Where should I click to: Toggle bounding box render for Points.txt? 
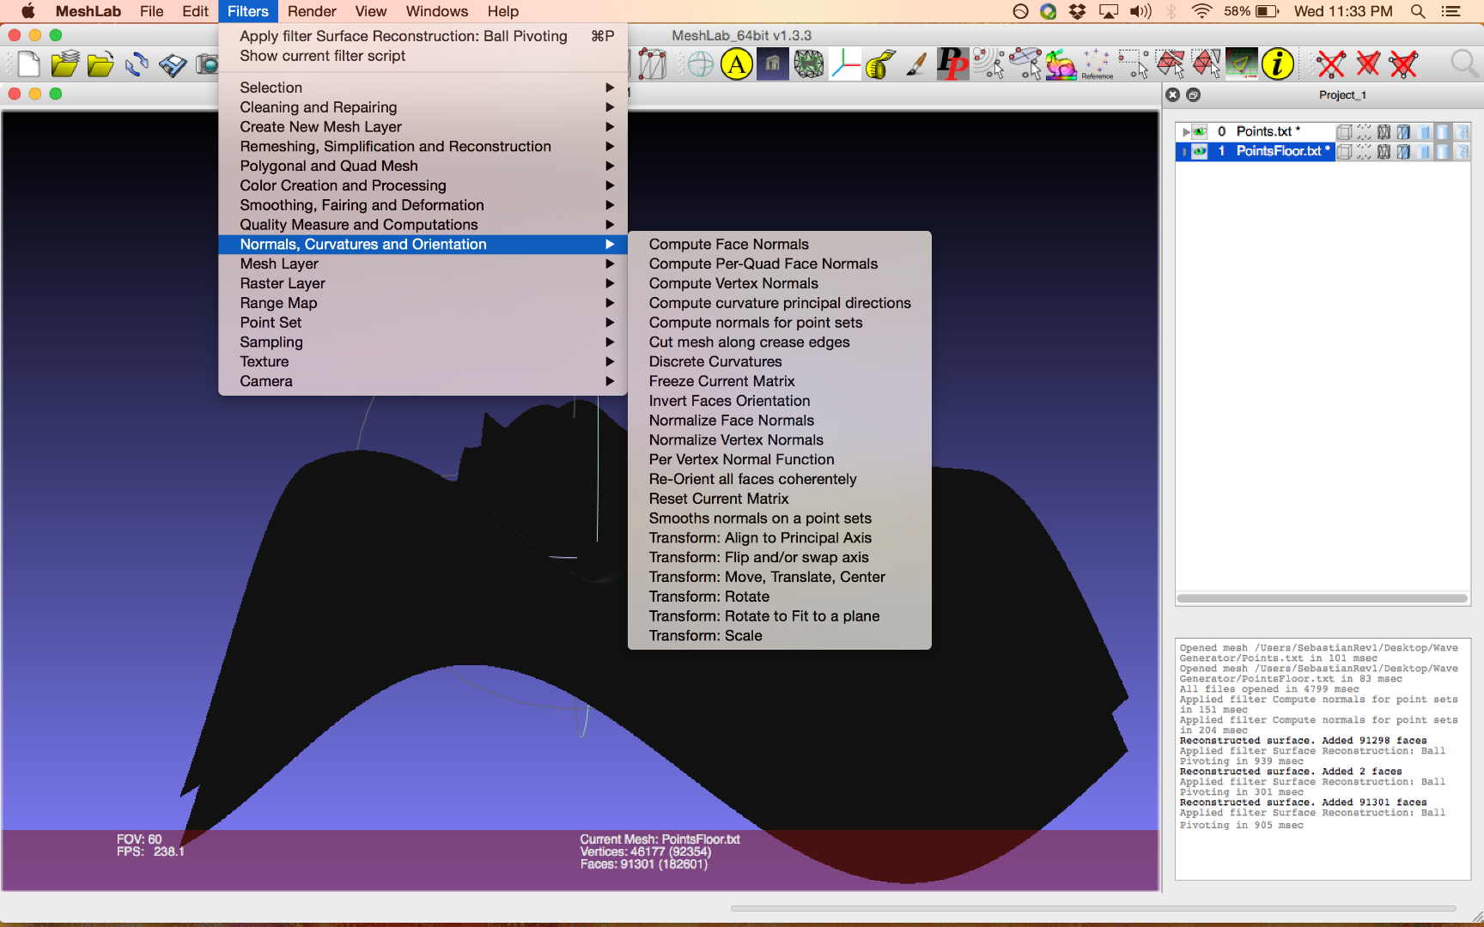coord(1344,131)
